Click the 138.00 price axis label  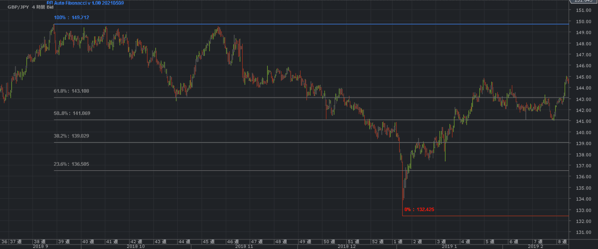click(x=583, y=155)
